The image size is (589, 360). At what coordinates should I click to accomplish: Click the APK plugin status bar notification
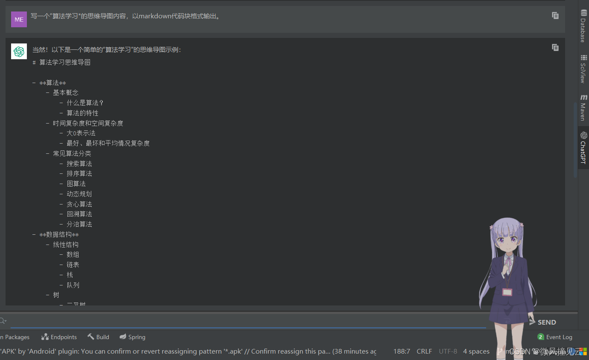[188, 351]
